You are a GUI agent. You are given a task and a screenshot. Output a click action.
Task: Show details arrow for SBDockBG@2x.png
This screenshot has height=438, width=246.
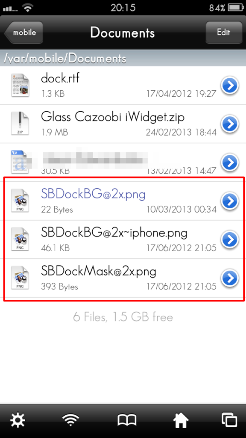(x=230, y=201)
